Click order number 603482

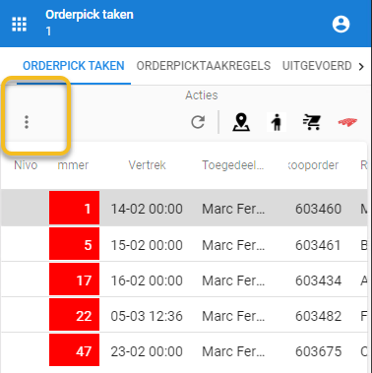[318, 316]
